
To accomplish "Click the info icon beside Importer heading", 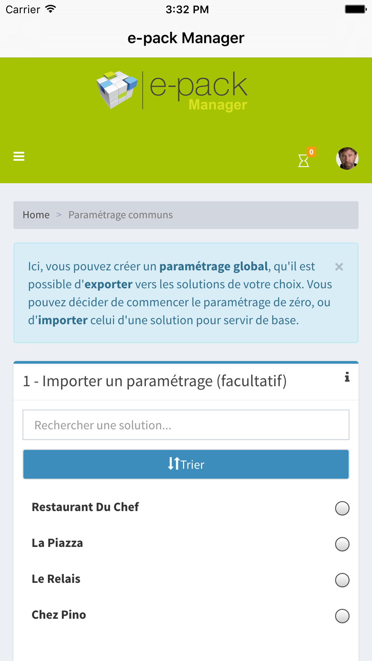I will click(x=347, y=377).
